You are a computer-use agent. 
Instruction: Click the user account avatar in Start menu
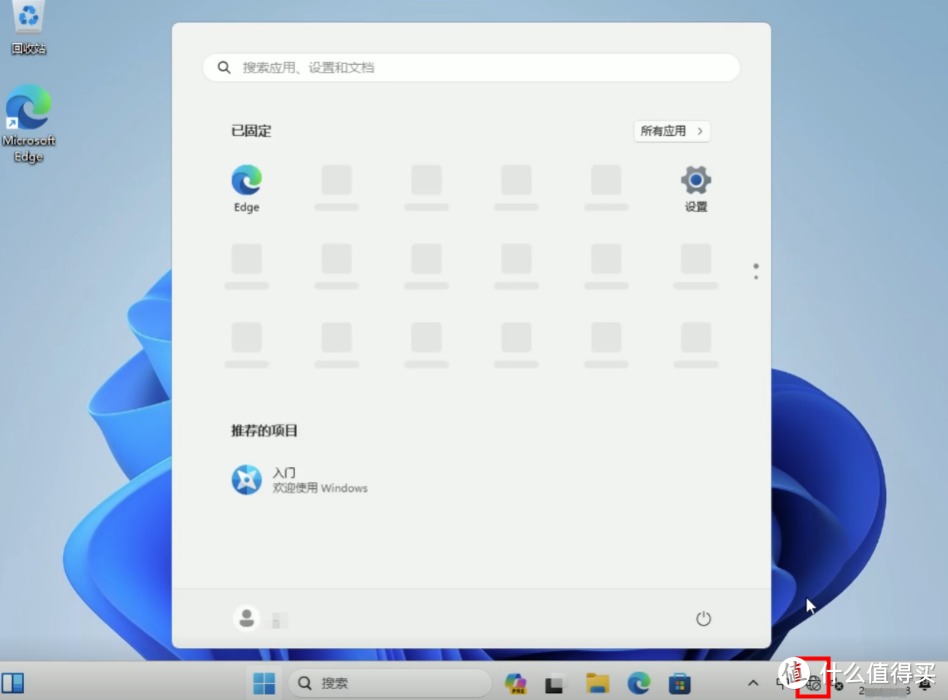(x=246, y=618)
